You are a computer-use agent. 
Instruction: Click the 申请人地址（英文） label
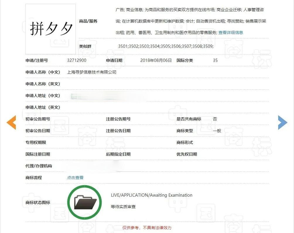pyautogui.click(x=43, y=107)
